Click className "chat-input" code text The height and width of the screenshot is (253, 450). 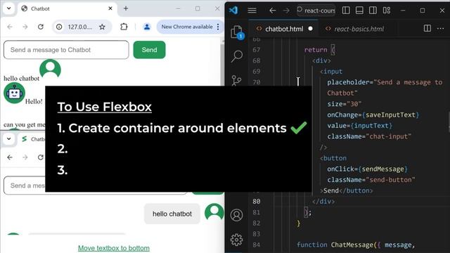pos(369,136)
